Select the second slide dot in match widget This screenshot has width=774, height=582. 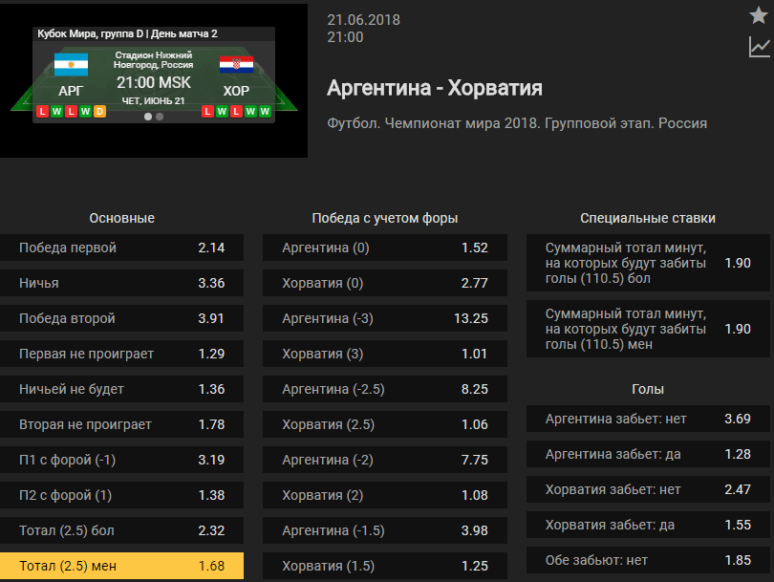160,117
